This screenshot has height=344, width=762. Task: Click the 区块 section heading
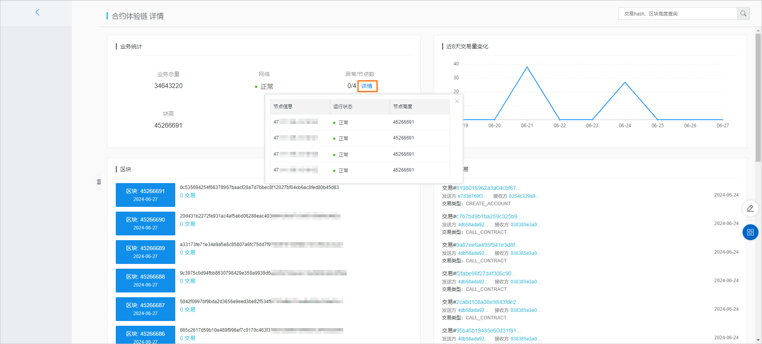coord(126,169)
